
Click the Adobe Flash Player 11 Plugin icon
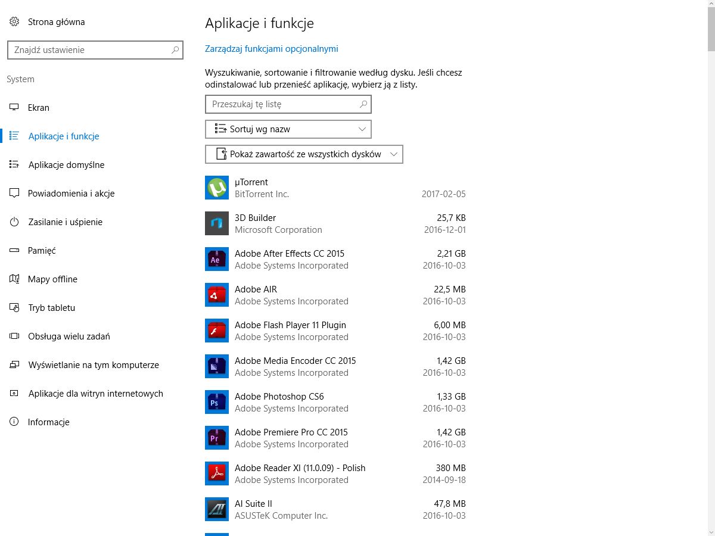click(217, 331)
